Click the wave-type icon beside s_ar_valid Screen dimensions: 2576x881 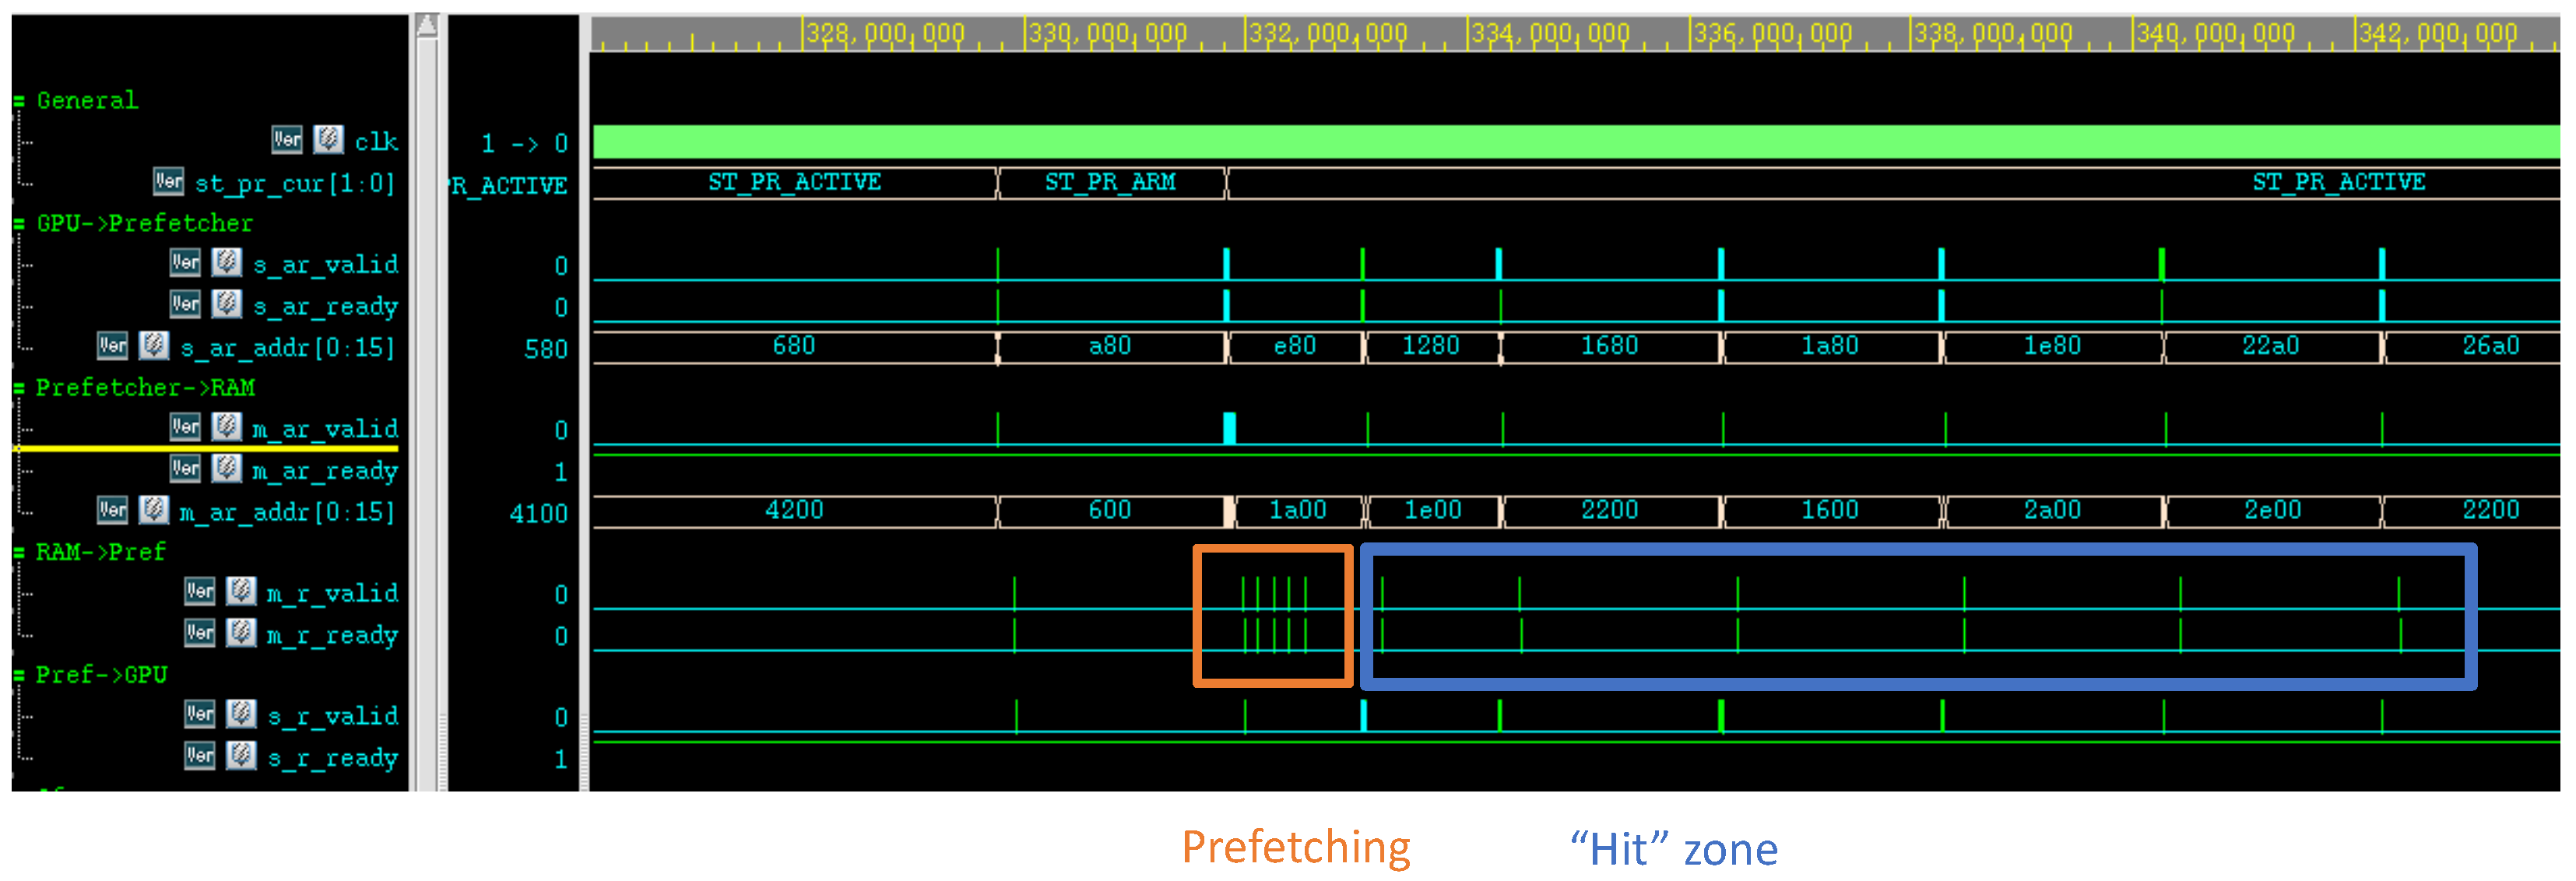[227, 263]
